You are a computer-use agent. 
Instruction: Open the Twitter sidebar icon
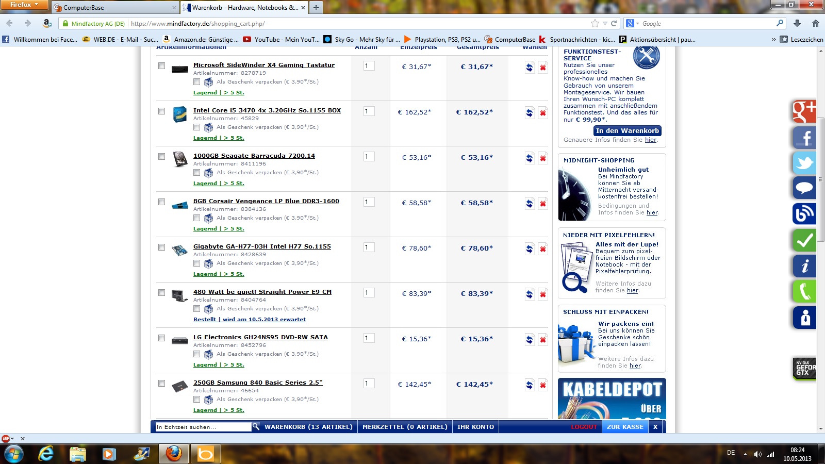coord(804,163)
